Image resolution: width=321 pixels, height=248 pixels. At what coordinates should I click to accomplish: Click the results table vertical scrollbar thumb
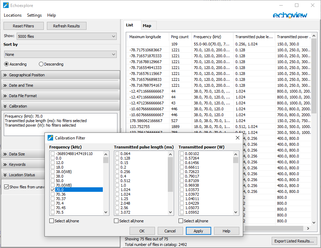point(314,76)
